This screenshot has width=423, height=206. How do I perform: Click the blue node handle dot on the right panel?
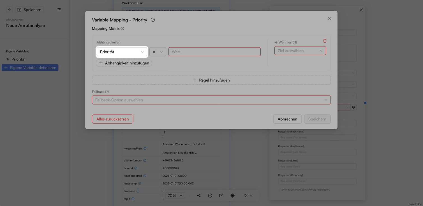[x=365, y=103]
